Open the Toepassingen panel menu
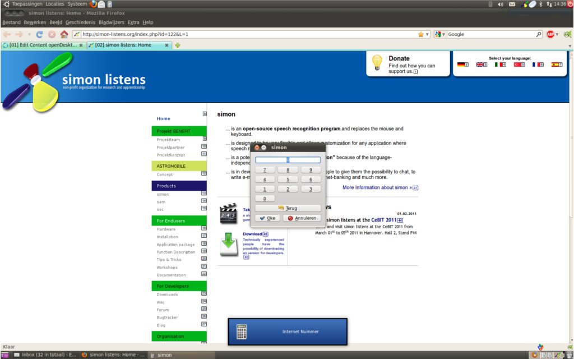574x359 pixels. click(x=27, y=4)
